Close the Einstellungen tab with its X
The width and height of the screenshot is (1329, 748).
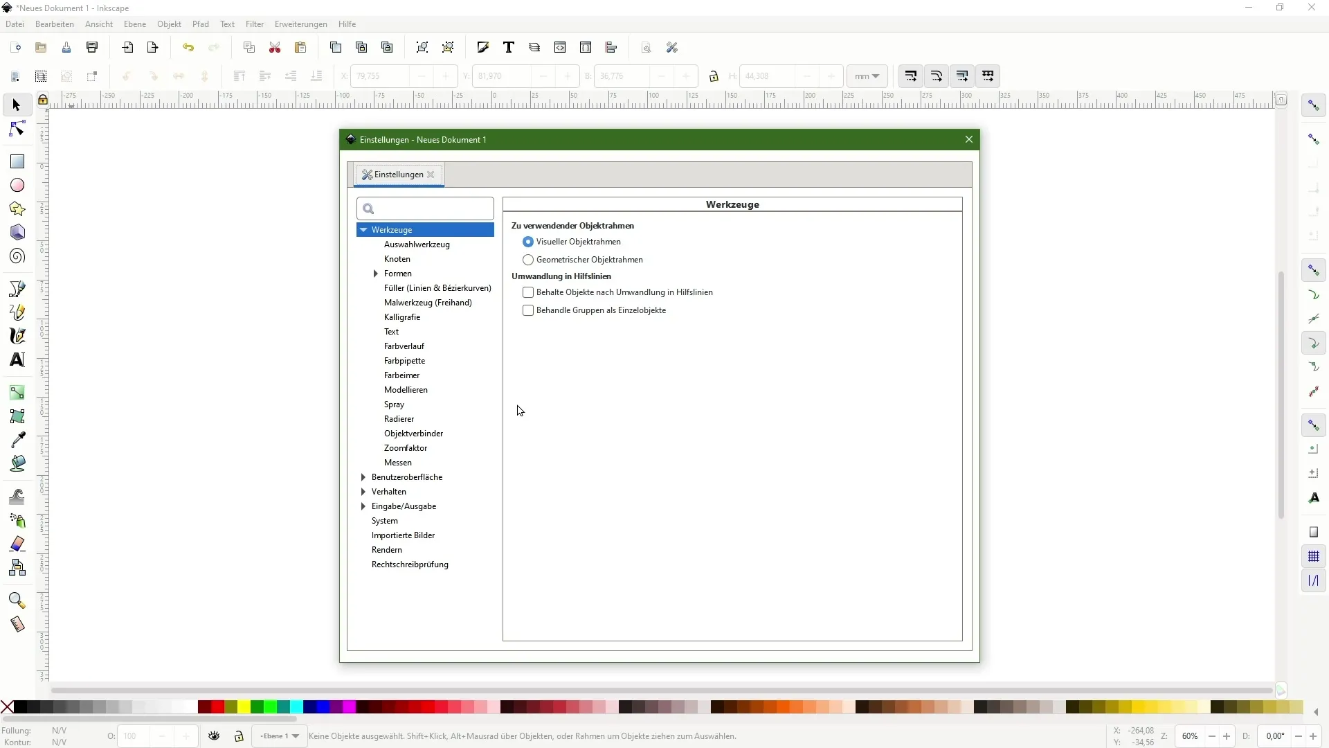[x=431, y=175]
